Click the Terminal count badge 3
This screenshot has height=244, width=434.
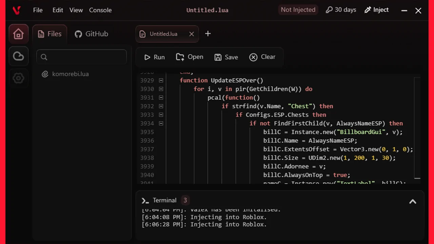[x=185, y=200]
